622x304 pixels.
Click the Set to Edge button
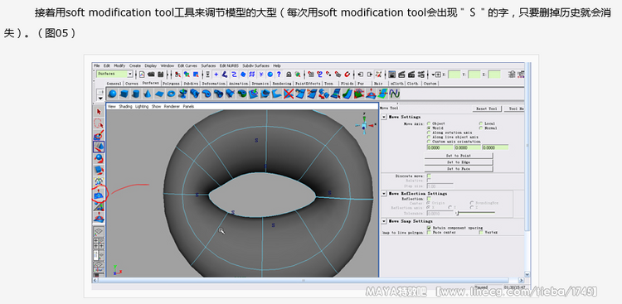pyautogui.click(x=459, y=162)
